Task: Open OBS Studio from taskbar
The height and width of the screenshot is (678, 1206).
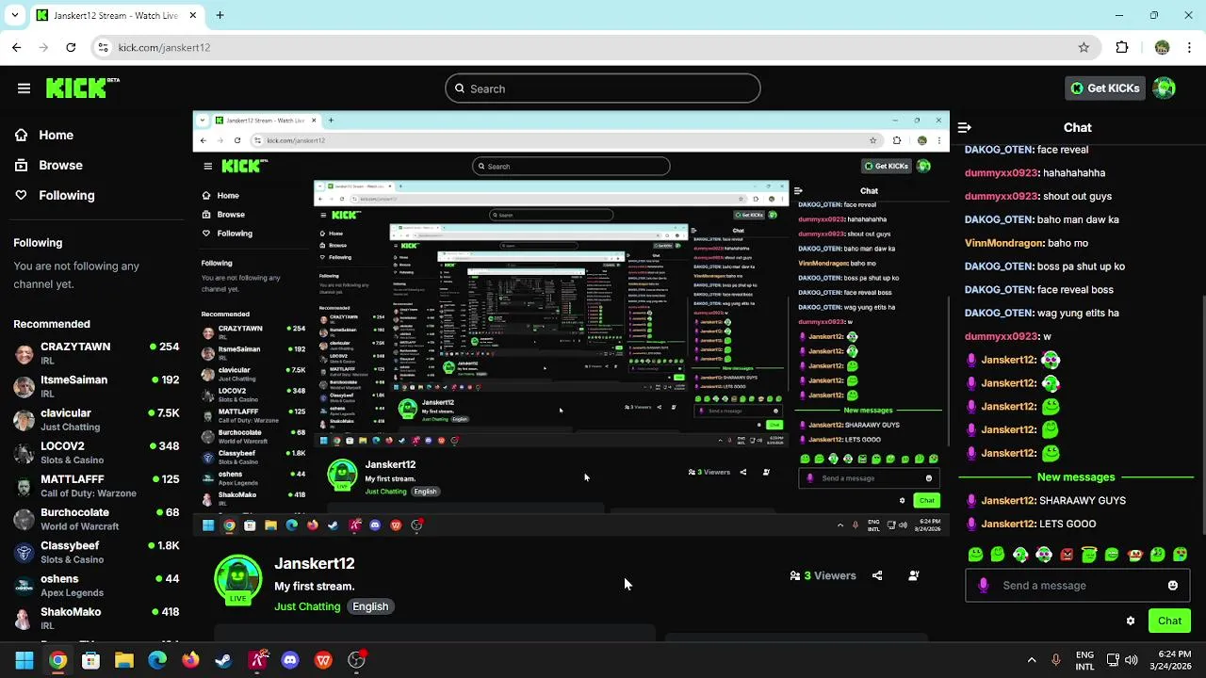Action: point(357,660)
